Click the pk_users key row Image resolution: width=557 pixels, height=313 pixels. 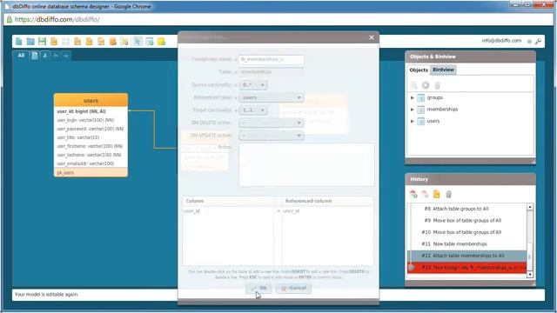(91, 173)
